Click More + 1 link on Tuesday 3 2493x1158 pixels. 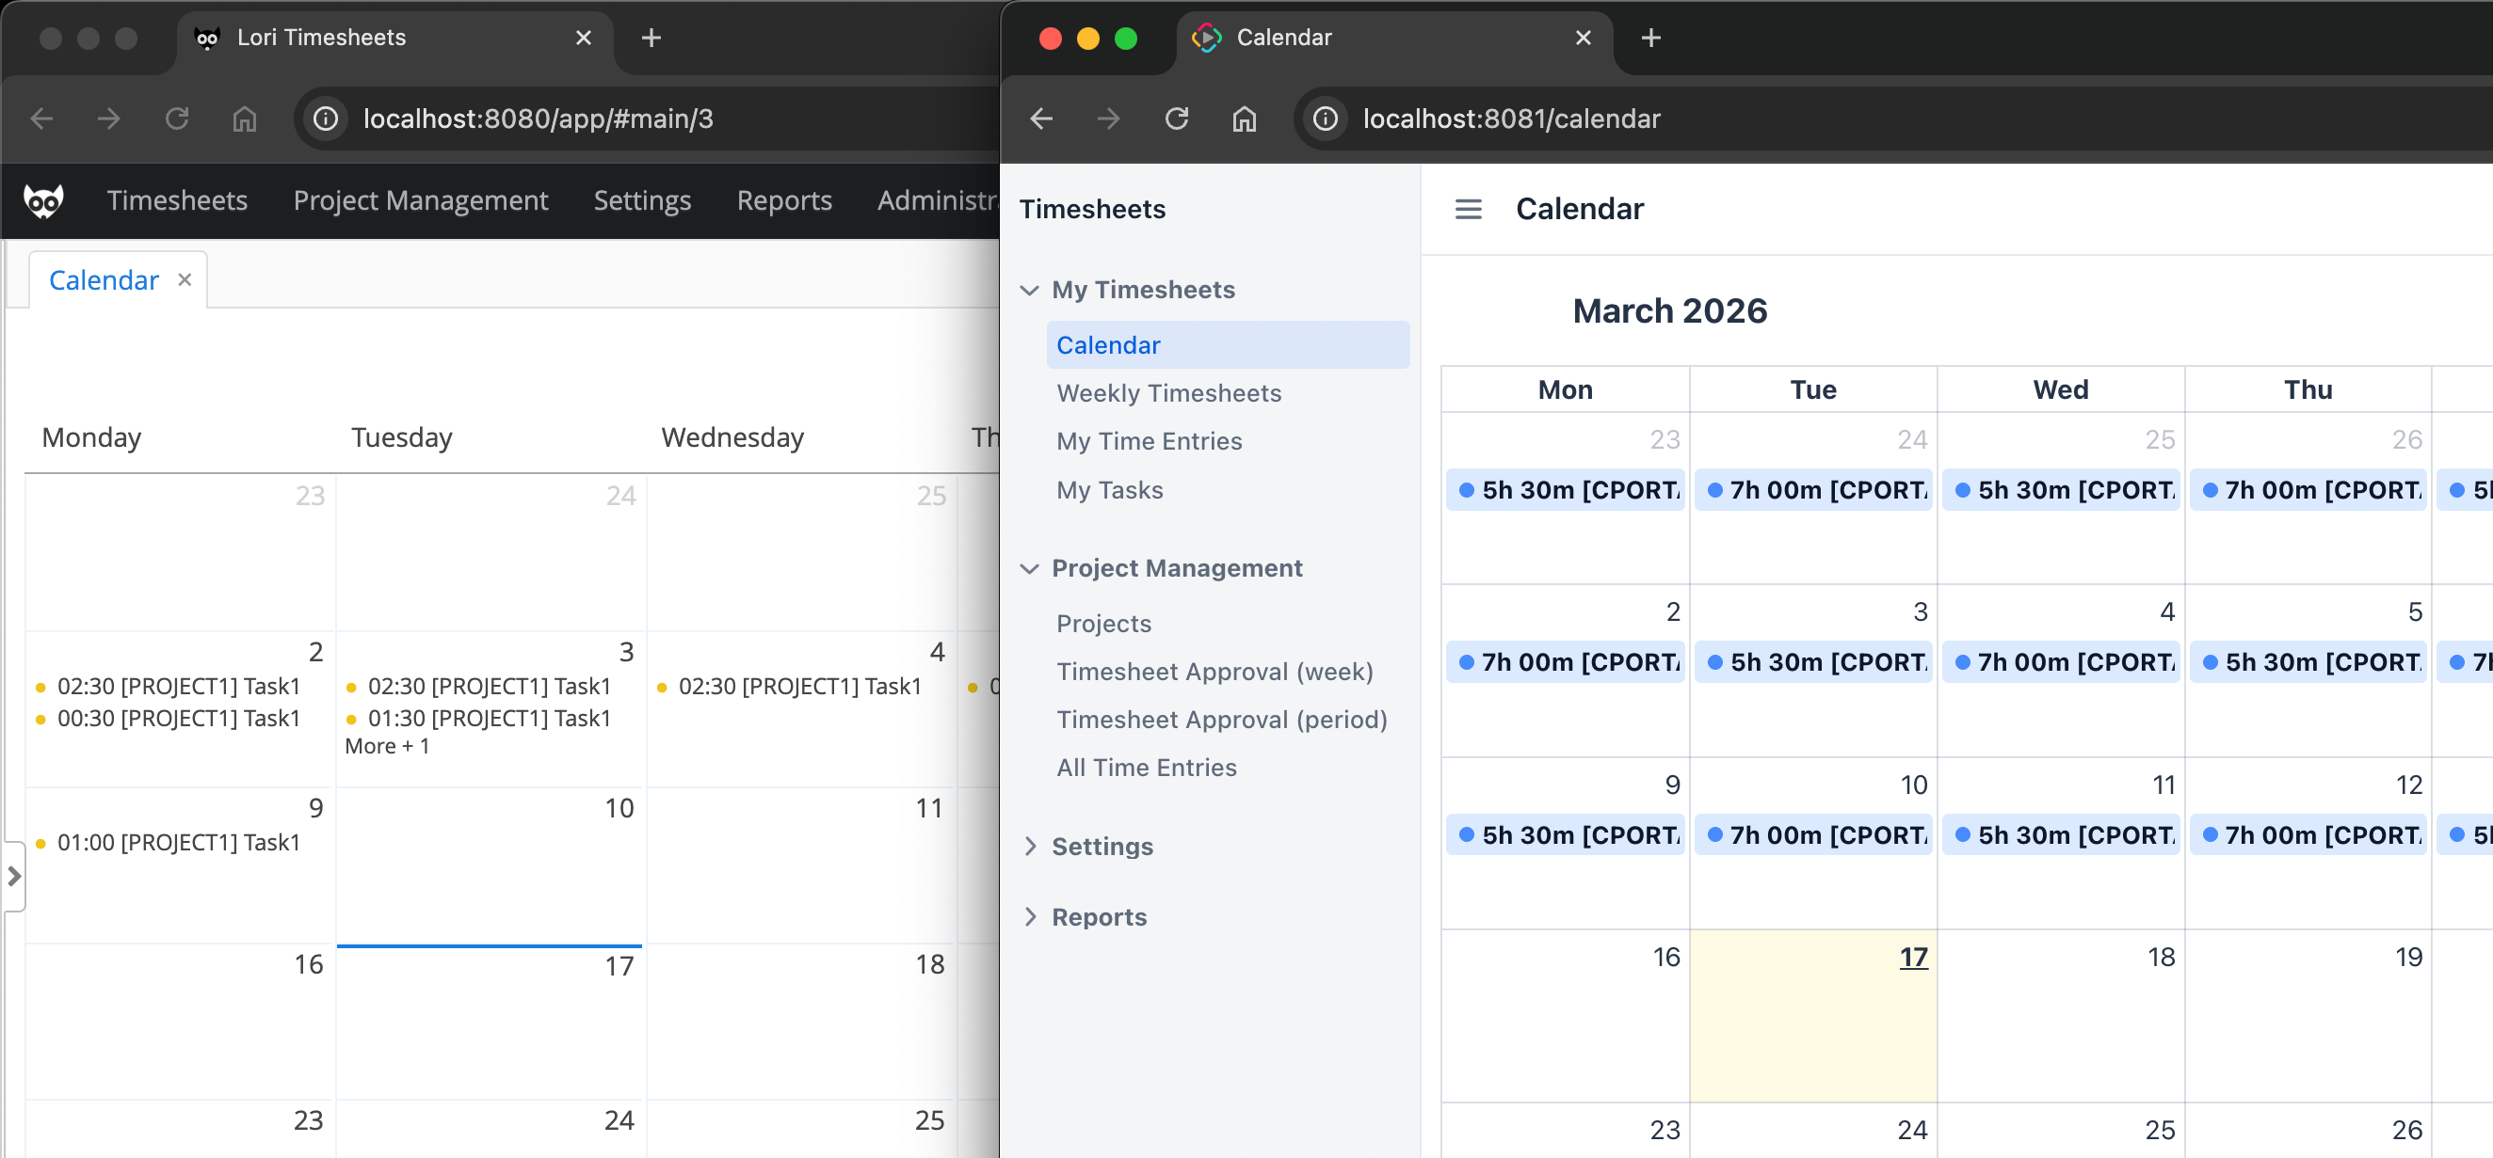pyautogui.click(x=387, y=746)
